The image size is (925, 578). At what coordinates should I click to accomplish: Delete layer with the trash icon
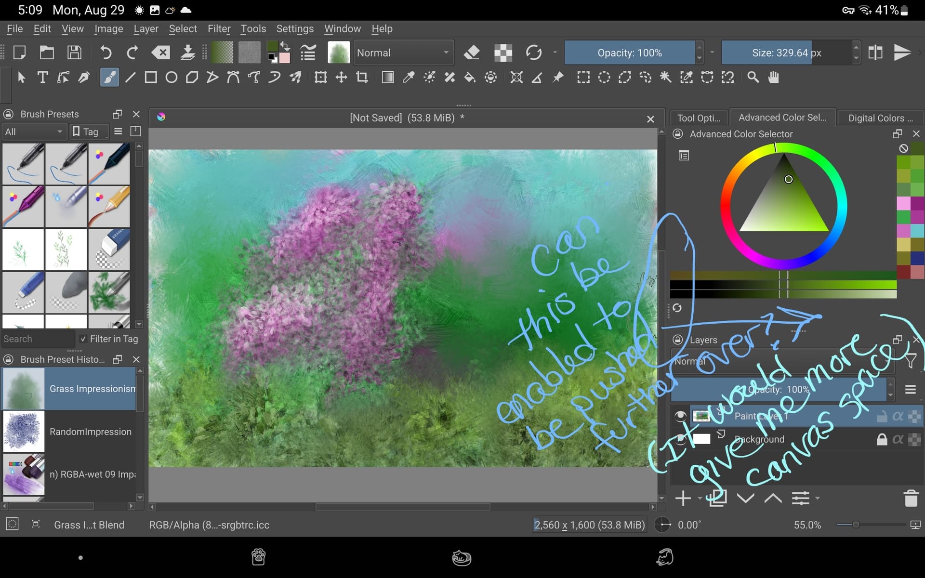(910, 499)
